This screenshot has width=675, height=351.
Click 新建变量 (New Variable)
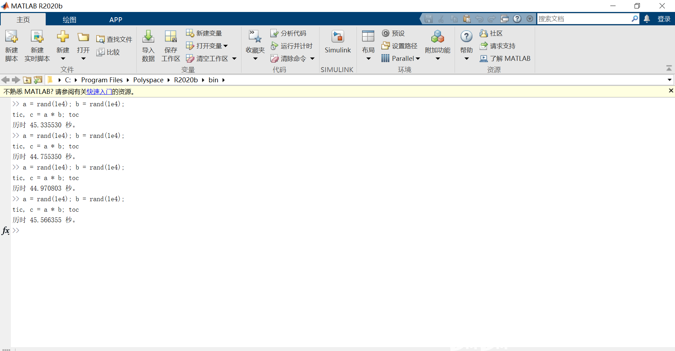(x=204, y=33)
